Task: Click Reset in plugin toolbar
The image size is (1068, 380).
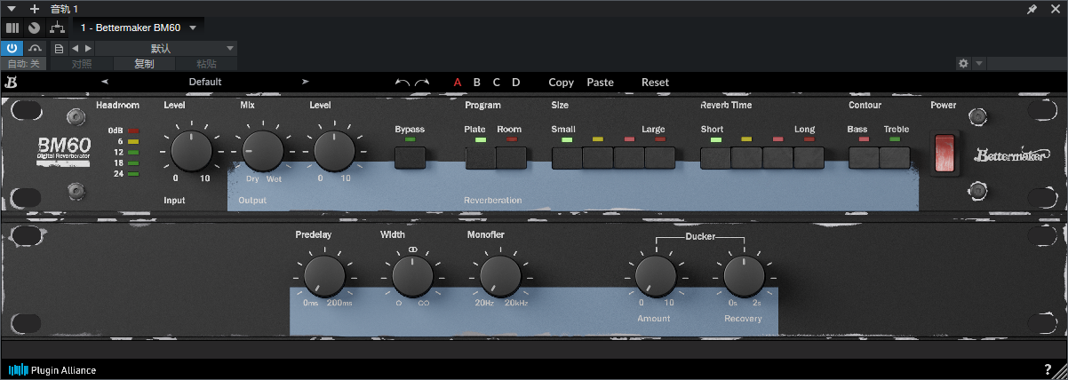Action: pyautogui.click(x=656, y=83)
